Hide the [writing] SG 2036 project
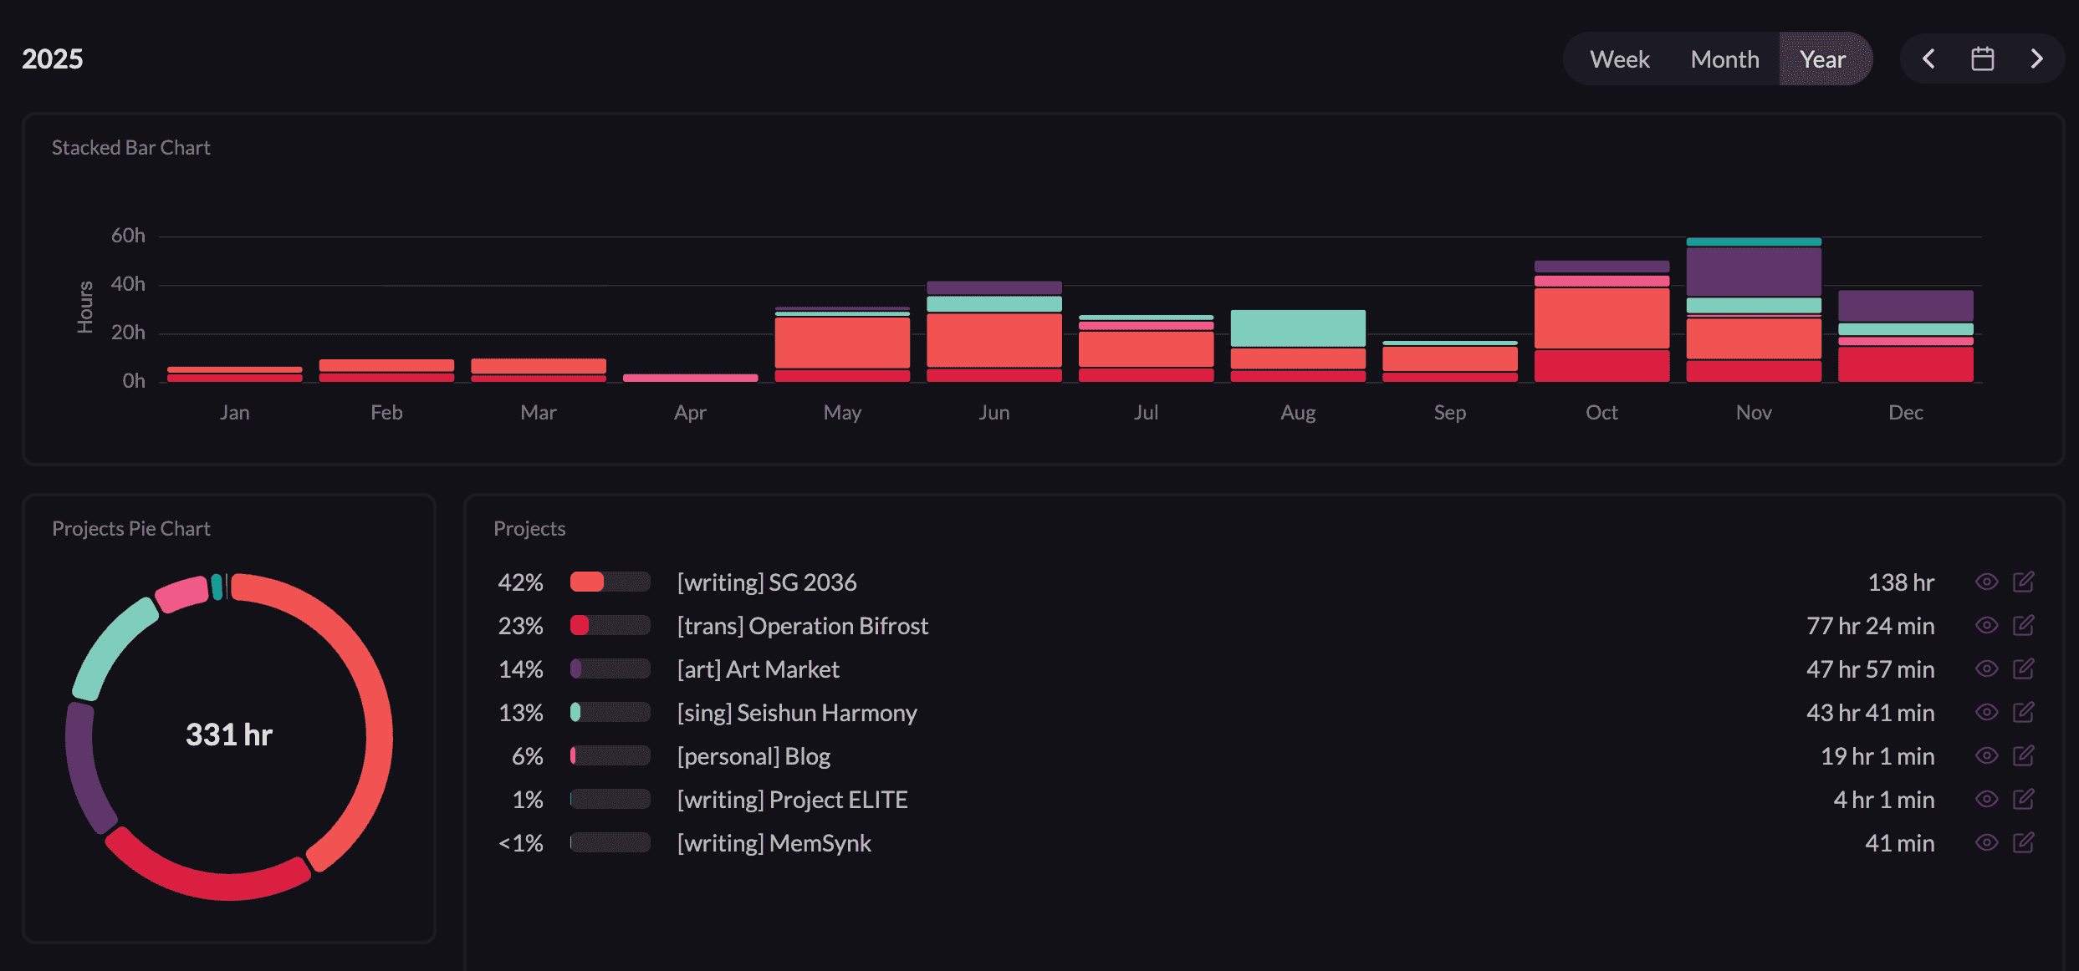 click(1987, 582)
